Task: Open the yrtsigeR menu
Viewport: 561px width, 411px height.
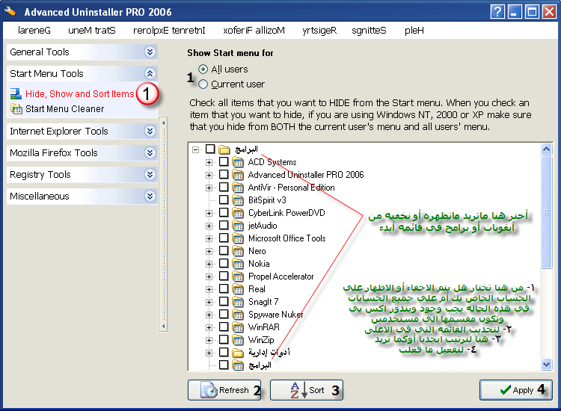Action: [319, 31]
